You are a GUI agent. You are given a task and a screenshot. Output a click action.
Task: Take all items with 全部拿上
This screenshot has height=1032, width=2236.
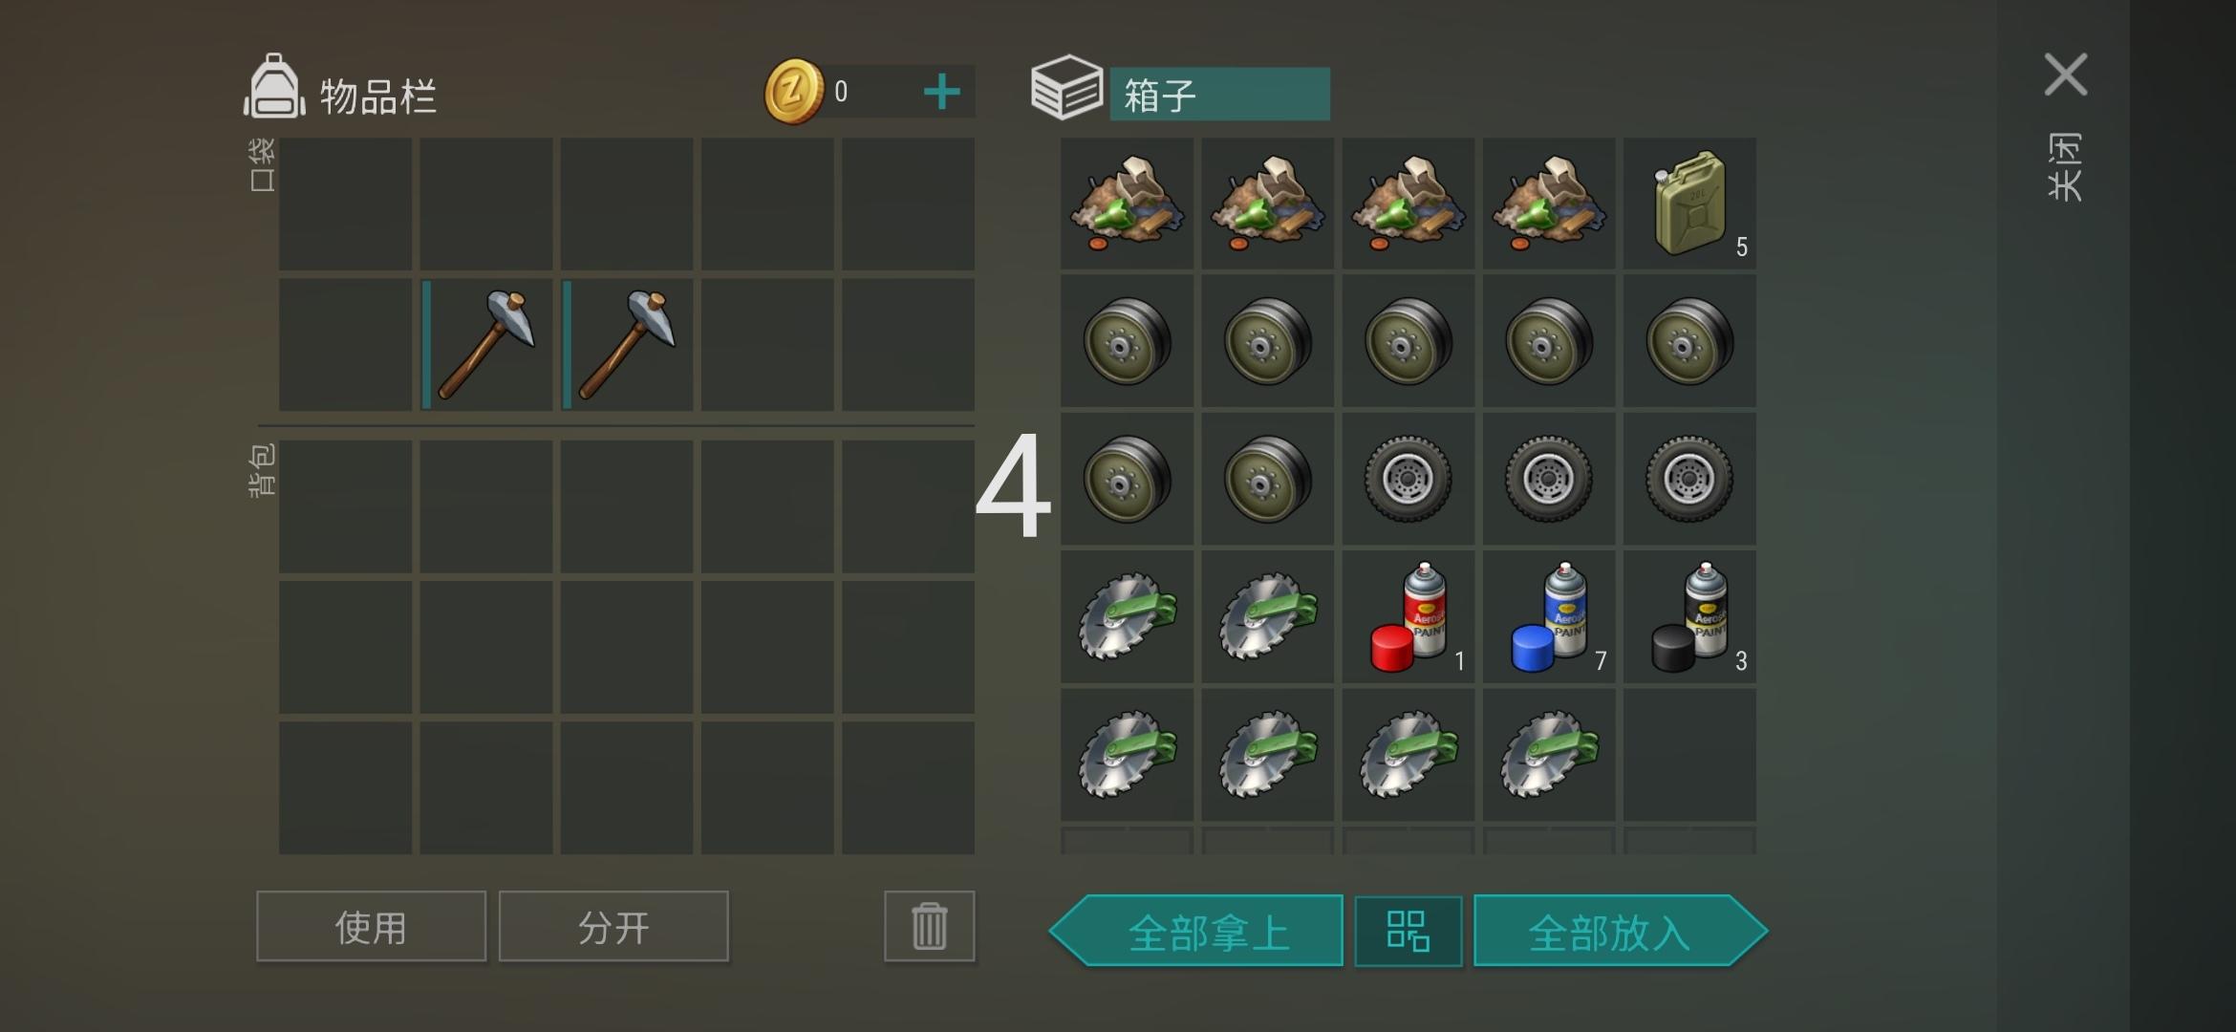coord(1196,931)
